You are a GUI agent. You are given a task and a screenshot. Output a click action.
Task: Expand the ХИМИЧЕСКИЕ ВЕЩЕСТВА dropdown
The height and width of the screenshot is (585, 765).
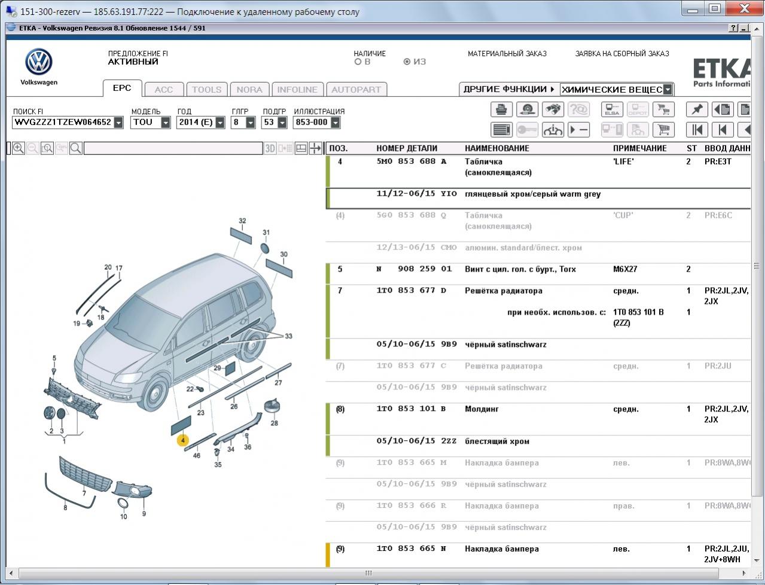[x=668, y=90]
